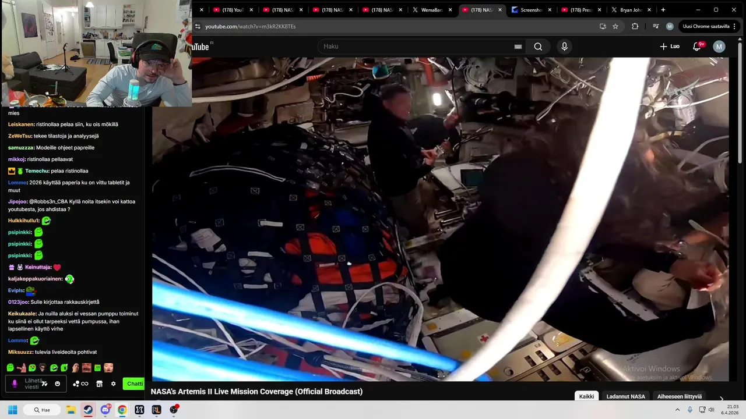This screenshot has height=419, width=746.
Task: Click username kaljakoppakuoriainen in chat
Action: 35,279
